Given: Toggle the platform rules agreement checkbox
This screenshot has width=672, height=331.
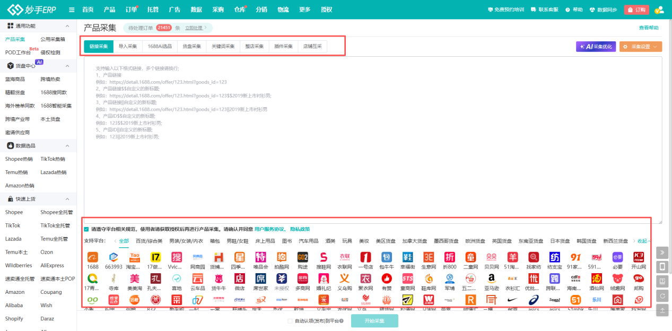Looking at the screenshot, I should click(x=86, y=229).
